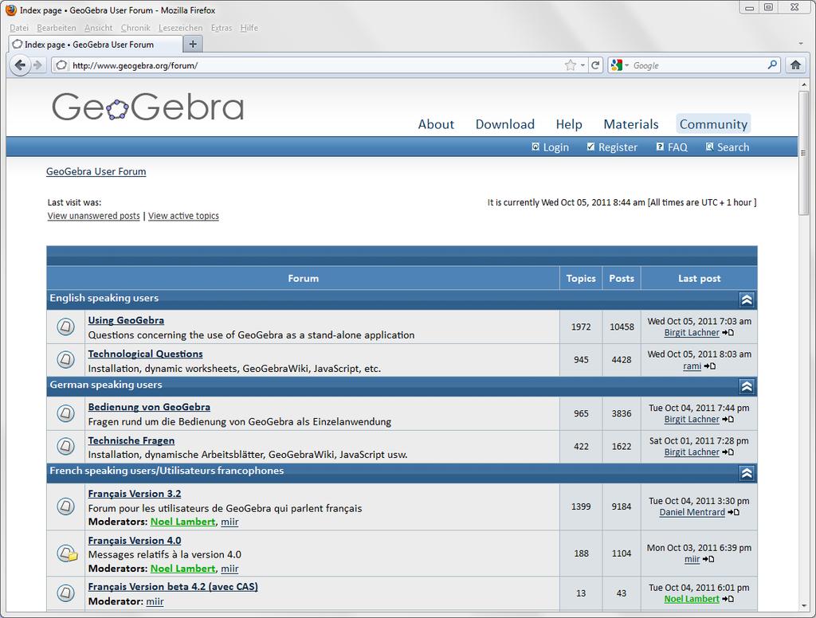Open the Help section
Viewport: 816px width, 618px height.
point(569,123)
